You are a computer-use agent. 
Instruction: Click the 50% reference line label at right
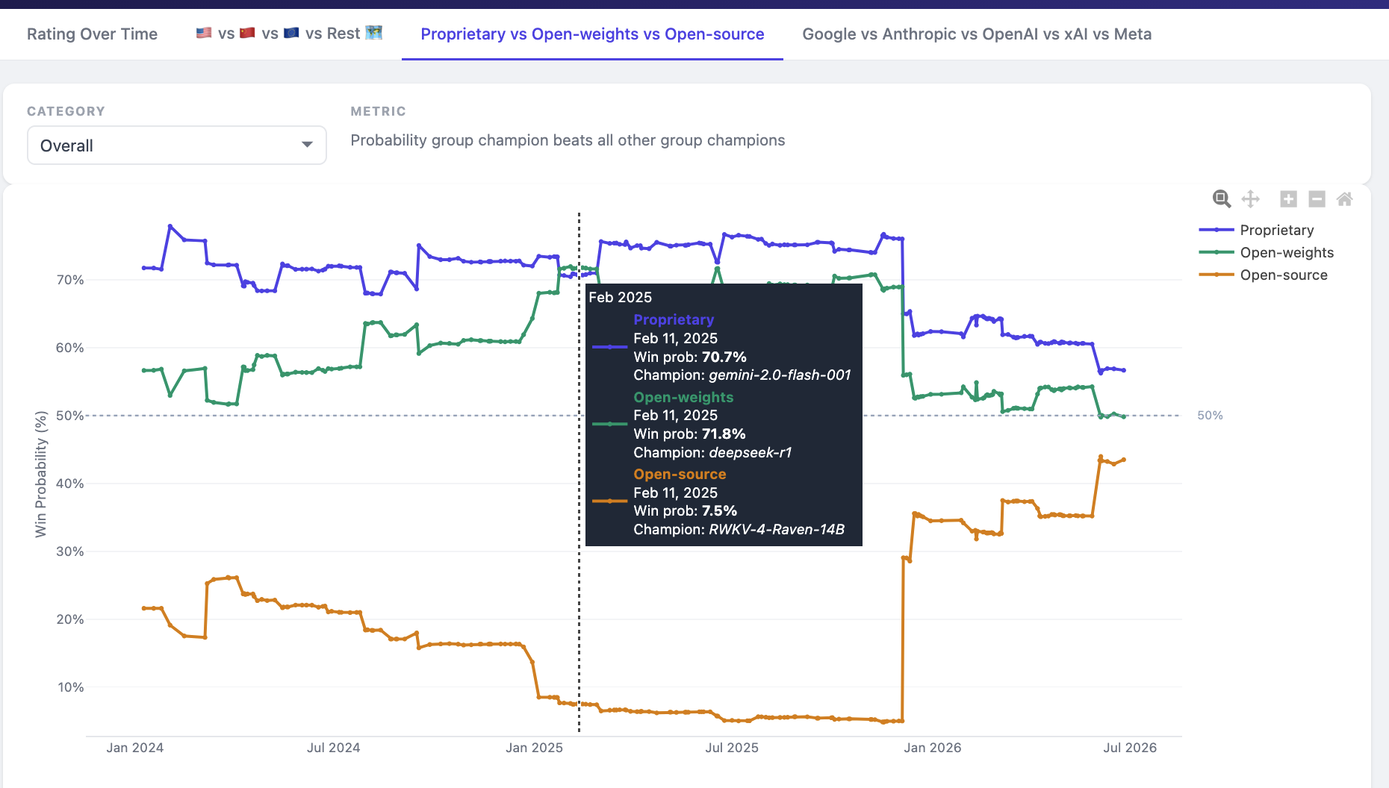pyautogui.click(x=1210, y=416)
